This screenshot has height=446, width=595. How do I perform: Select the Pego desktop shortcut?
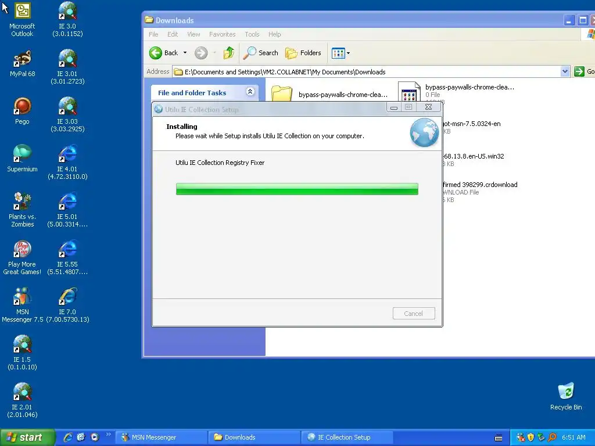coord(22,111)
